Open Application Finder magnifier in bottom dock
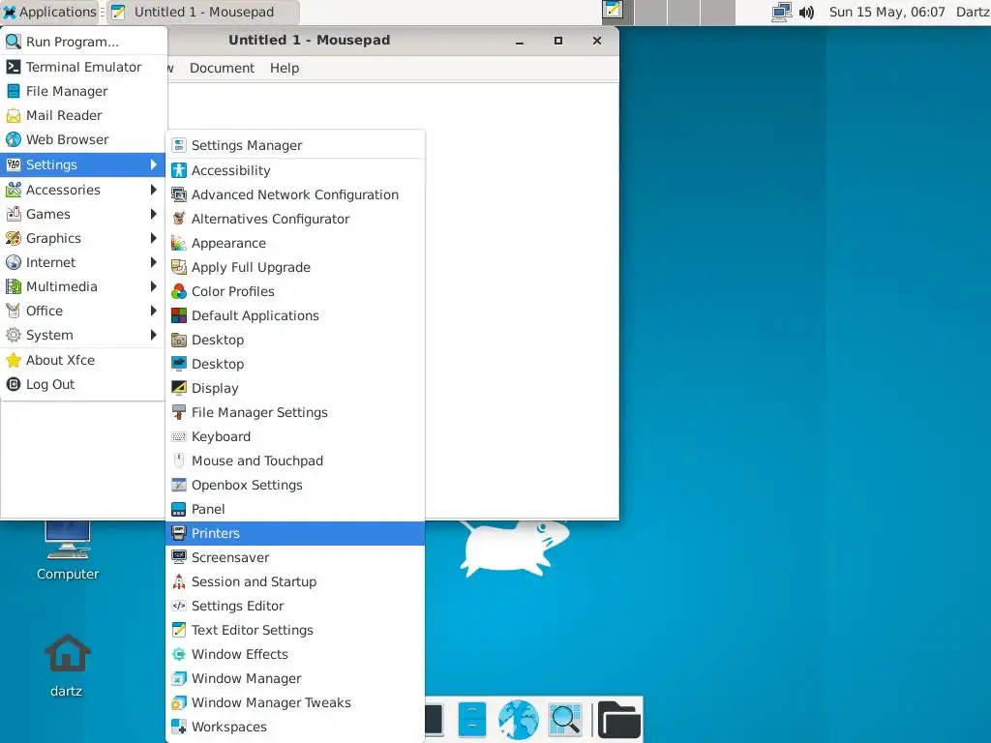Image resolution: width=991 pixels, height=743 pixels. point(565,720)
